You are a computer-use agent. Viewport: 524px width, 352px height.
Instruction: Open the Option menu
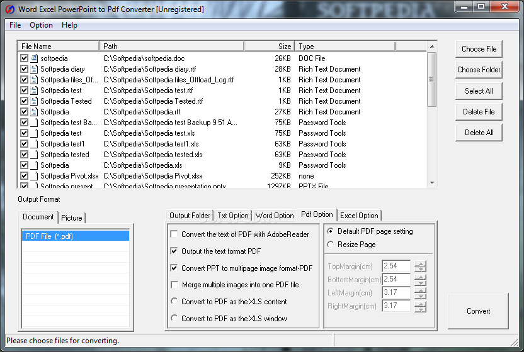point(41,25)
